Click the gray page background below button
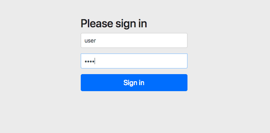This screenshot has height=133, width=270. point(134,112)
